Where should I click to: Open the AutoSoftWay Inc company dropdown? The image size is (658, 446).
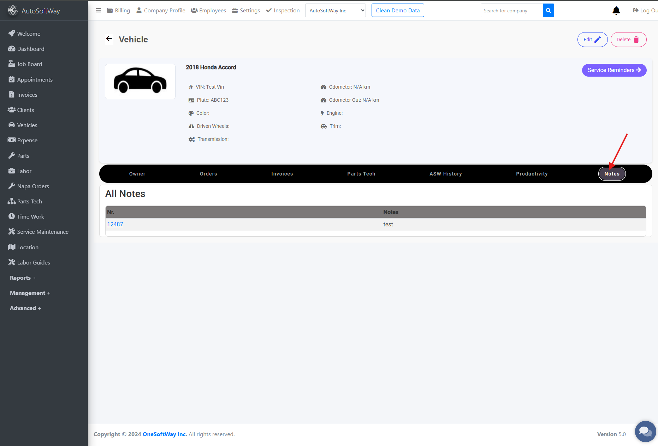point(335,11)
